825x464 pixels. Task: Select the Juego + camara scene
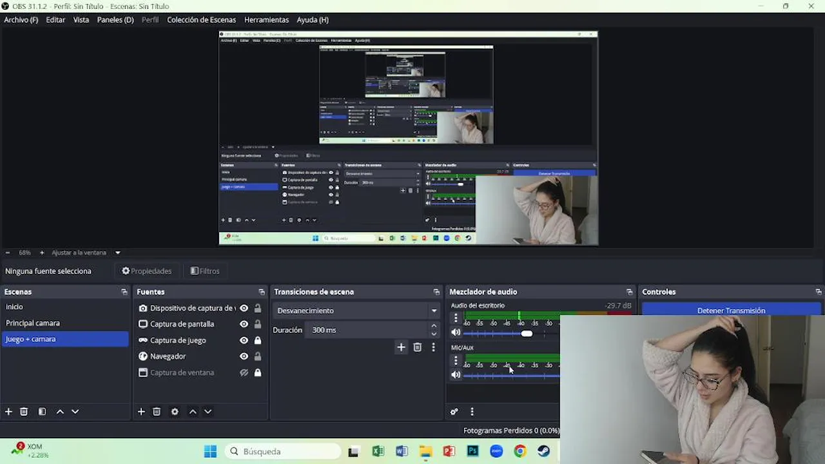pos(65,339)
